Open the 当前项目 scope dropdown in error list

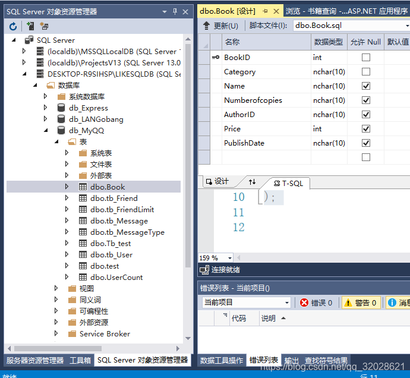click(287, 303)
